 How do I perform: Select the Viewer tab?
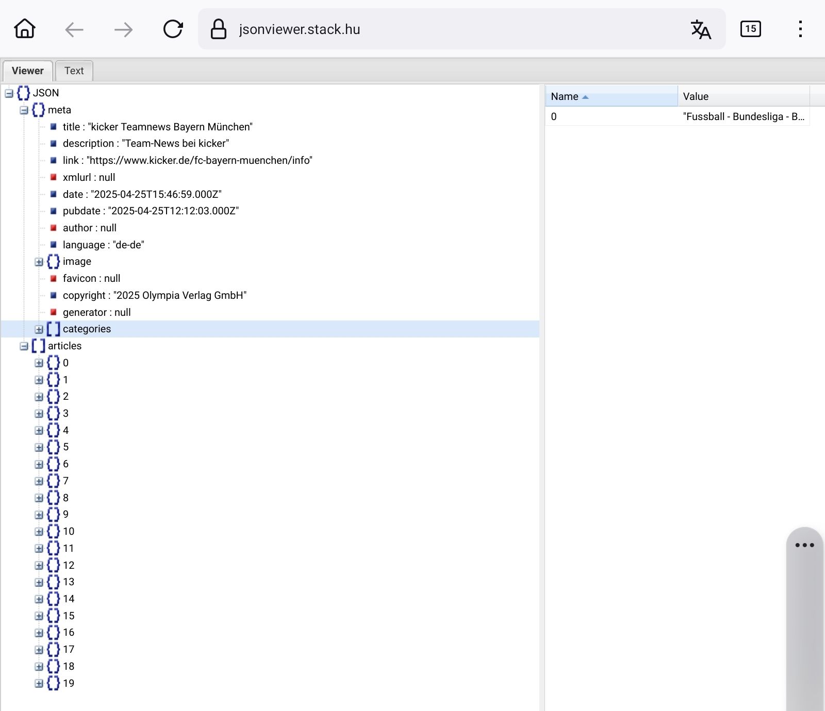coord(28,71)
